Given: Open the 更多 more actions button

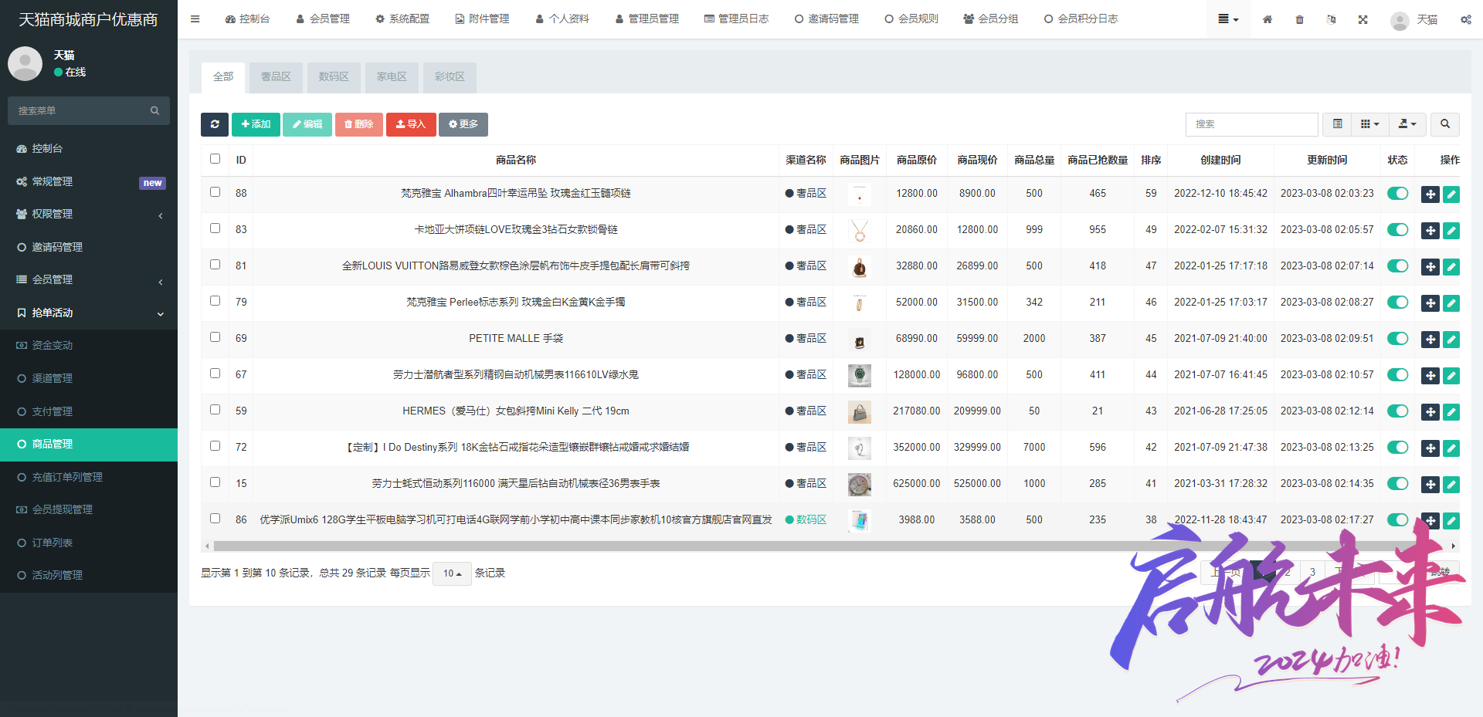Looking at the screenshot, I should coord(463,124).
